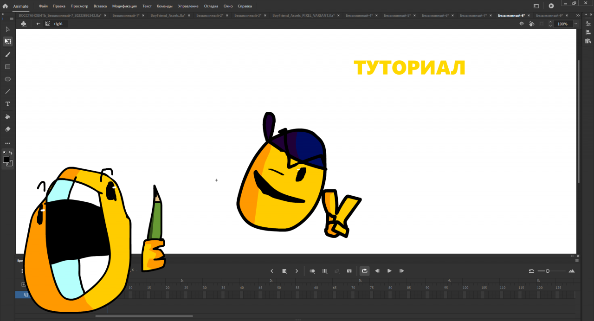The height and width of the screenshot is (321, 594).
Task: Select the Rectangle tool
Action: (x=7, y=67)
